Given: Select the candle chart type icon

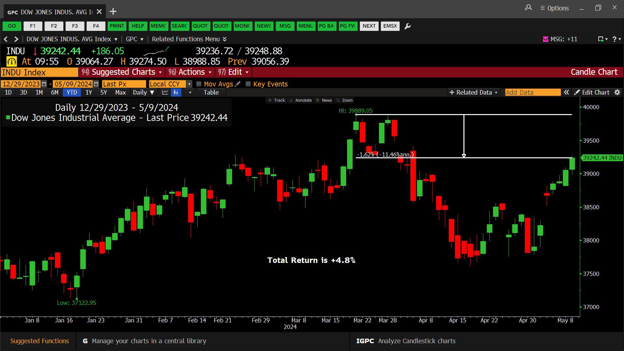Looking at the screenshot, I should [x=176, y=93].
